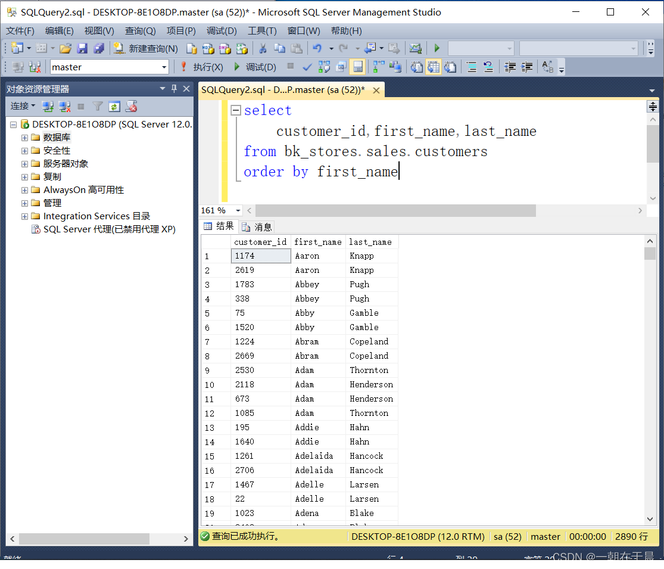Click the Parse checkmark icon

(307, 67)
